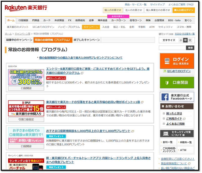The width and height of the screenshot is (202, 173).
Task: Open the ホーム navigation tab
Action: pos(11,20)
